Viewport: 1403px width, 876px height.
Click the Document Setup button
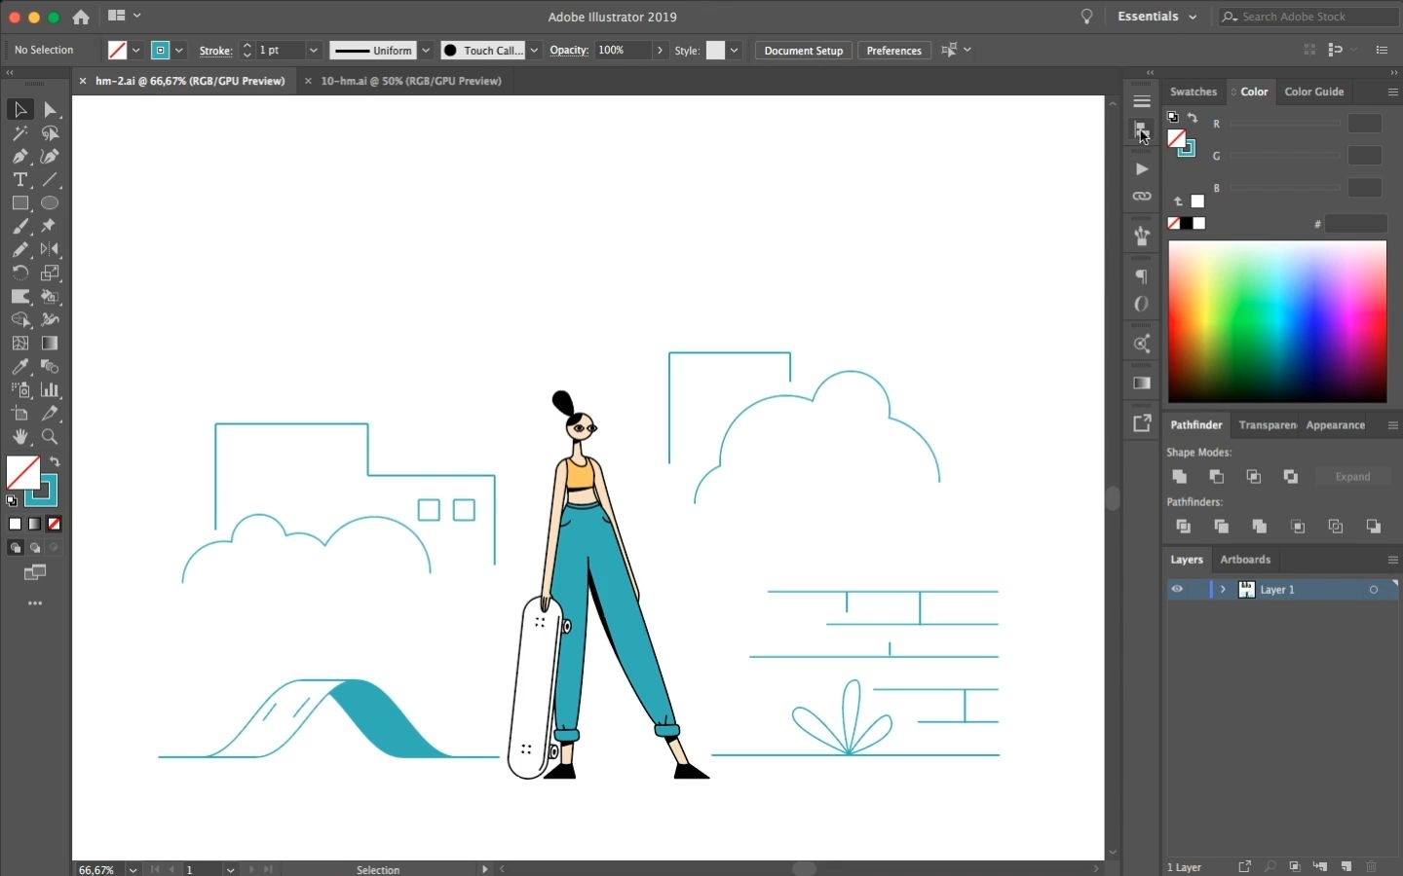804,51
